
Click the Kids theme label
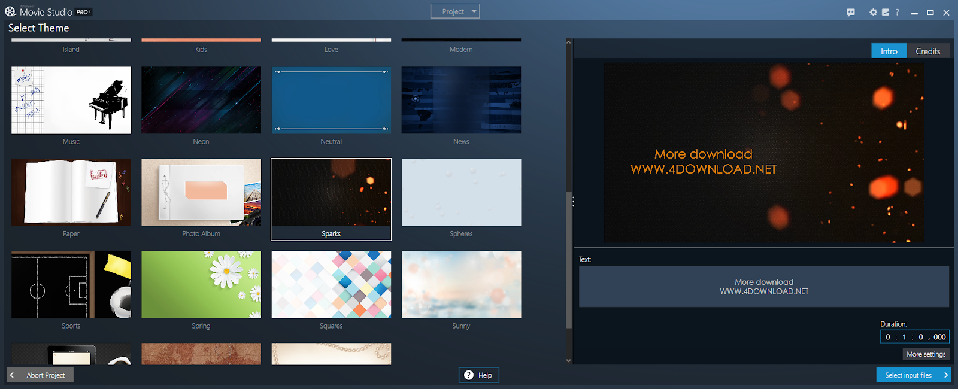(x=201, y=50)
